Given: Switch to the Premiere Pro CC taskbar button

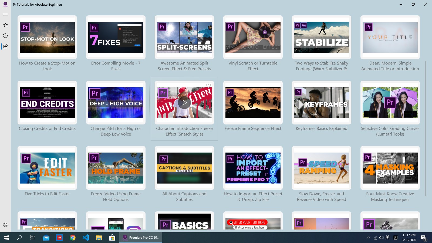Looking at the screenshot, I should click(141, 238).
